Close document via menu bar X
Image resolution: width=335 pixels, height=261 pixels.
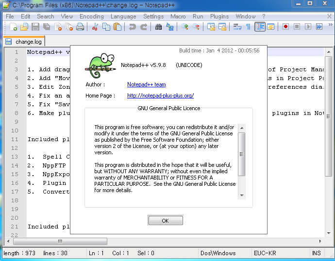(330, 16)
